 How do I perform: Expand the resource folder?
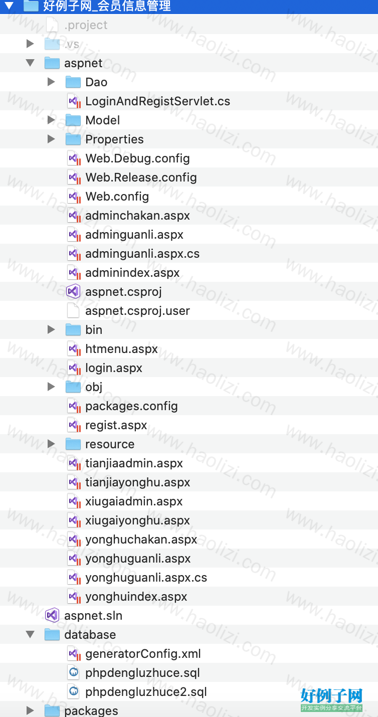click(51, 444)
